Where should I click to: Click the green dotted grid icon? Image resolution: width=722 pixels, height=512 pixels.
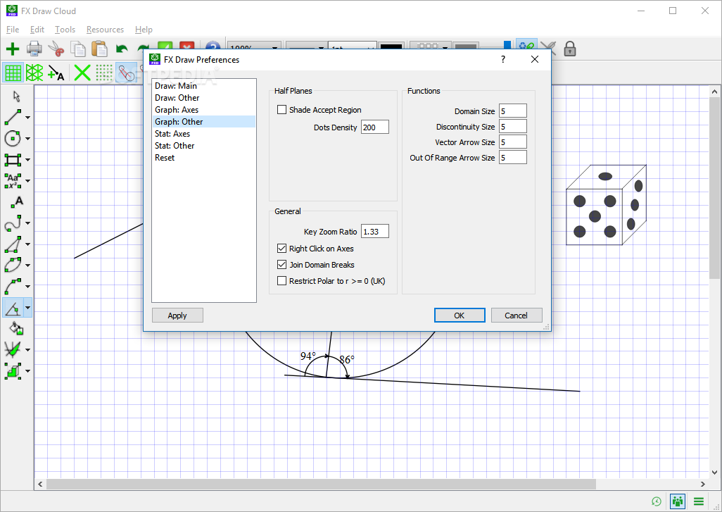(104, 73)
